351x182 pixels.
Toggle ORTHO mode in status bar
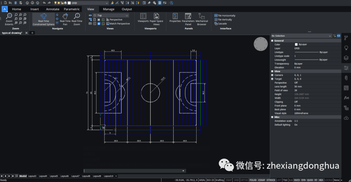click(244, 180)
